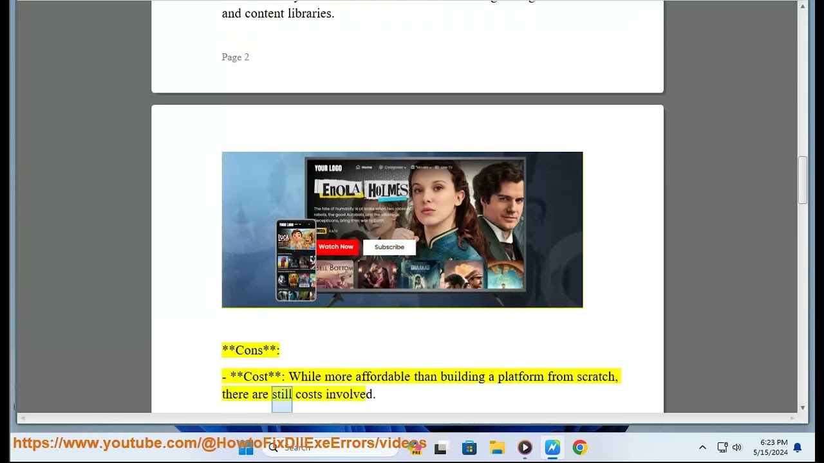Viewport: 824px width, 463px height.
Task: Switch to the blue lightning-bolt taskbar app
Action: (552, 448)
